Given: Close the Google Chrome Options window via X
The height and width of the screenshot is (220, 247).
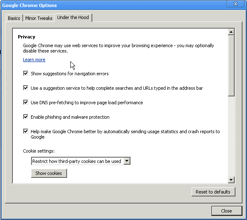Looking at the screenshot, I should pos(235,4).
